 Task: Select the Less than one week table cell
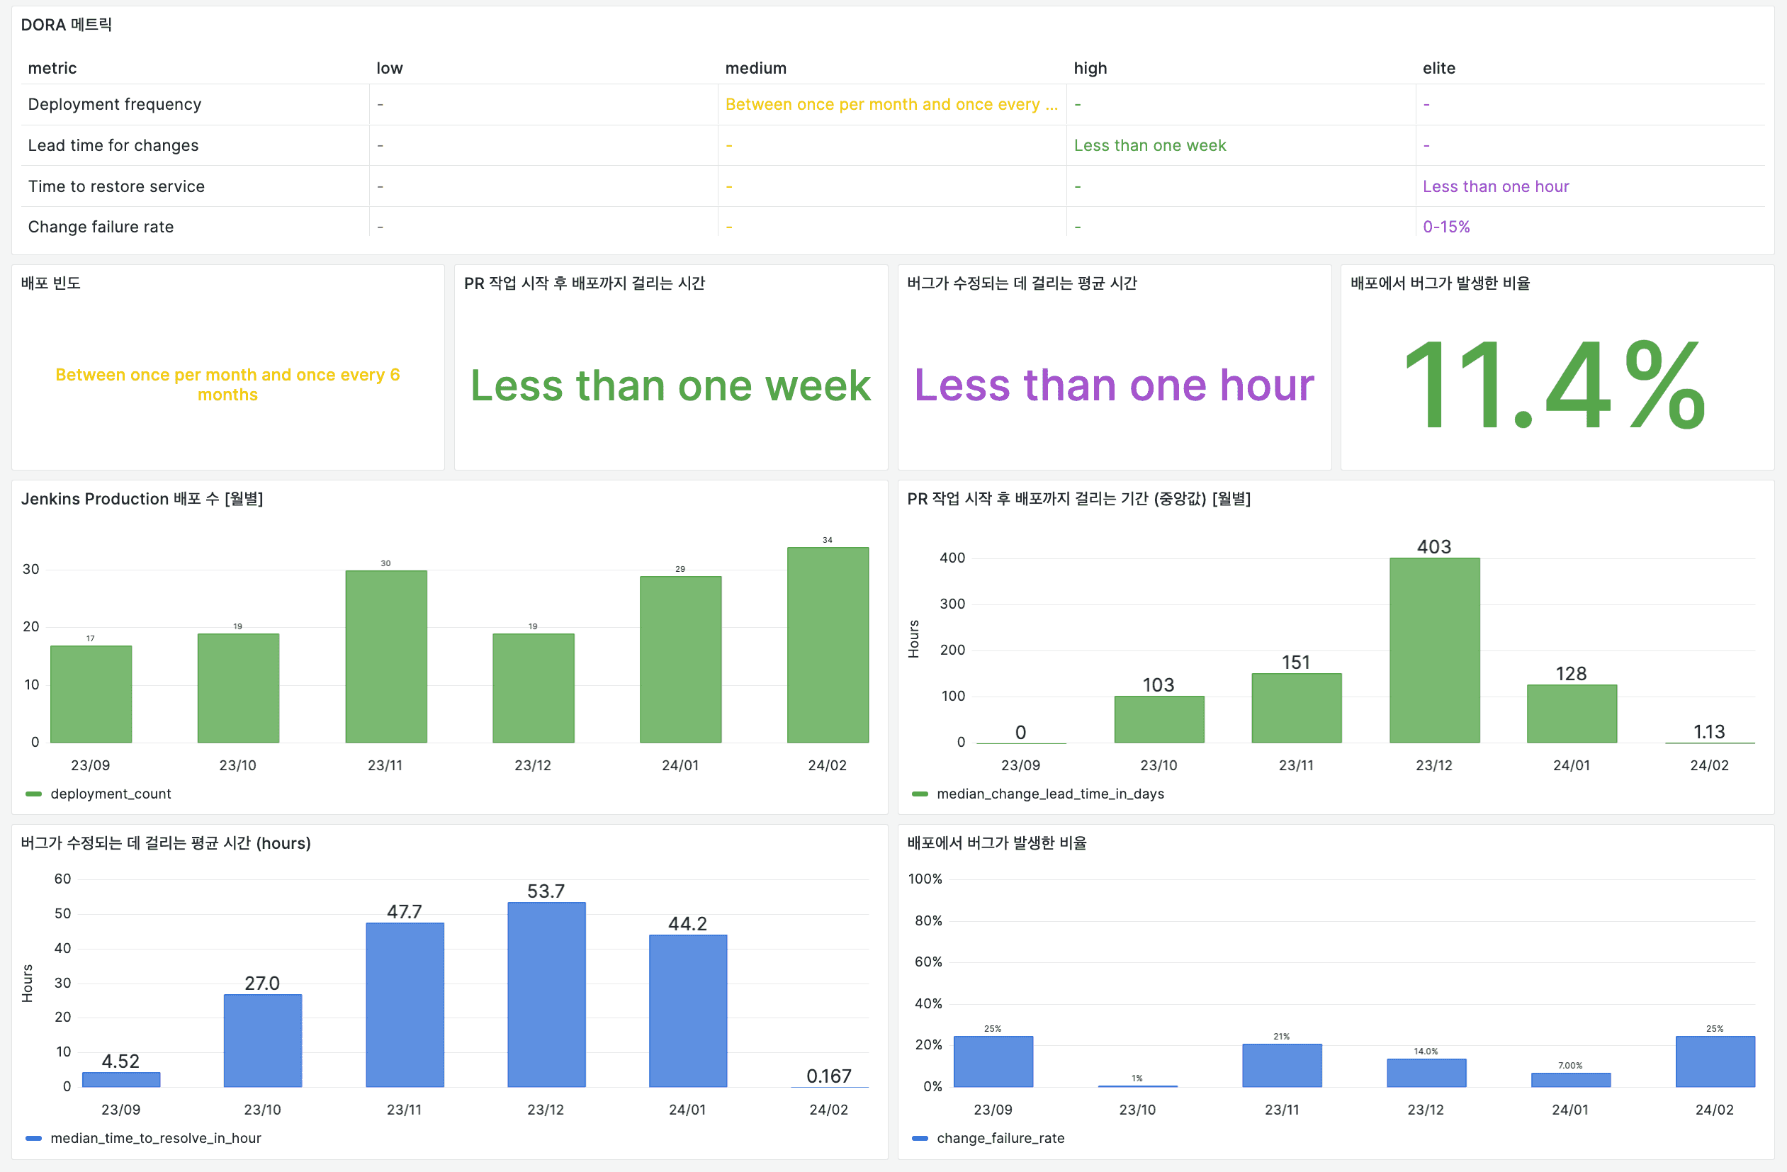pyautogui.click(x=1149, y=146)
